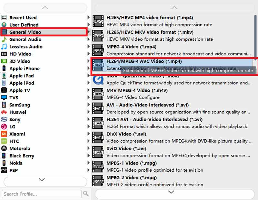Expand the User Defined submenu arrow
This screenshot has width=258, height=200.
click(88, 25)
